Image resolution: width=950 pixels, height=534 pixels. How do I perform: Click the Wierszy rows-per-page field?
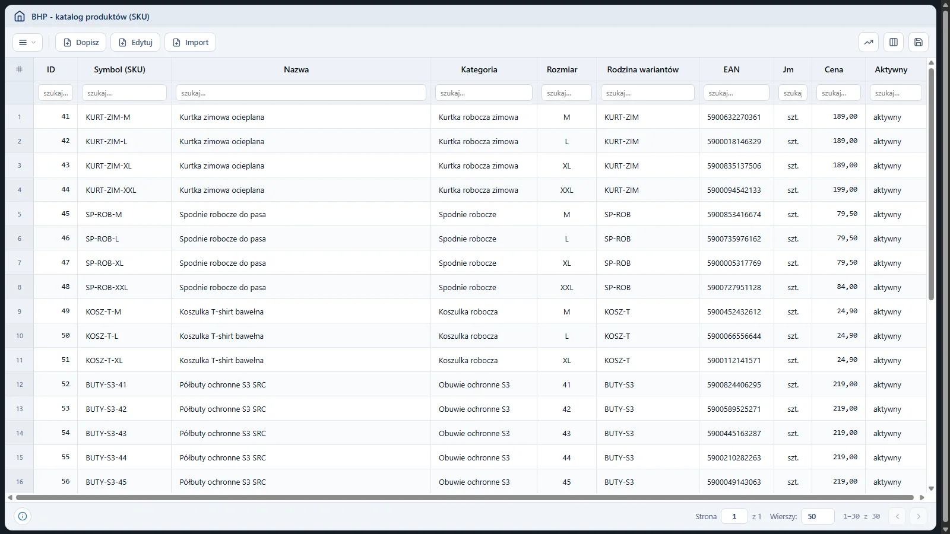[x=818, y=516]
